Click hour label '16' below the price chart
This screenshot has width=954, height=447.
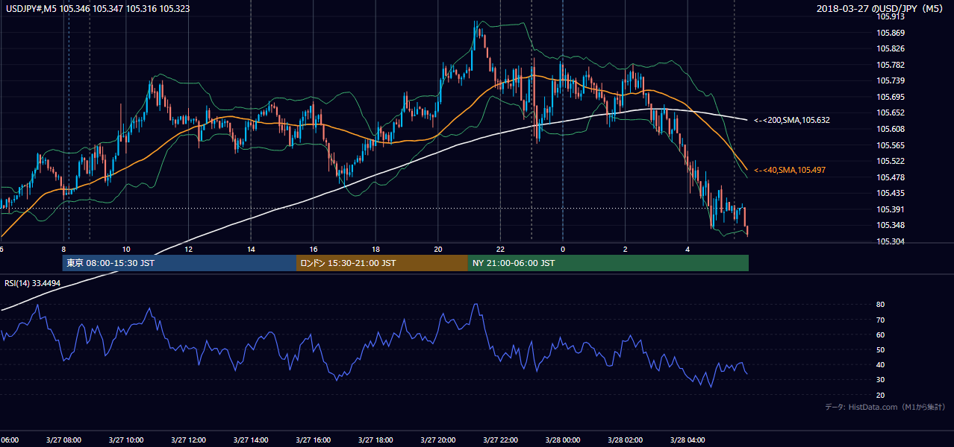[314, 249]
